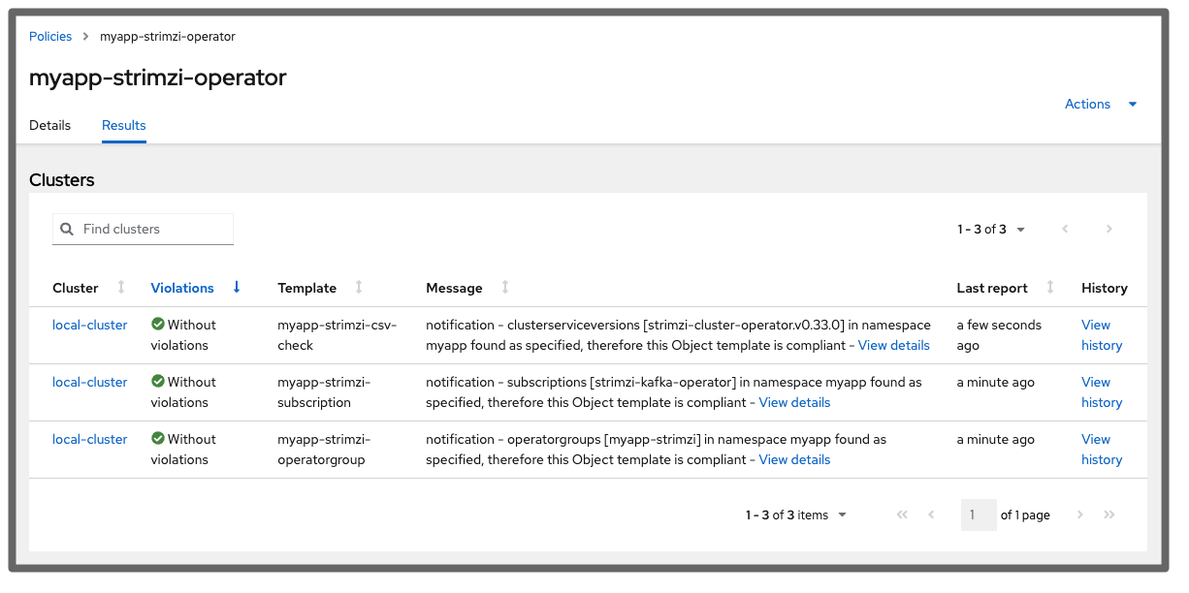Go to next page in bottom pagination

tap(1080, 515)
